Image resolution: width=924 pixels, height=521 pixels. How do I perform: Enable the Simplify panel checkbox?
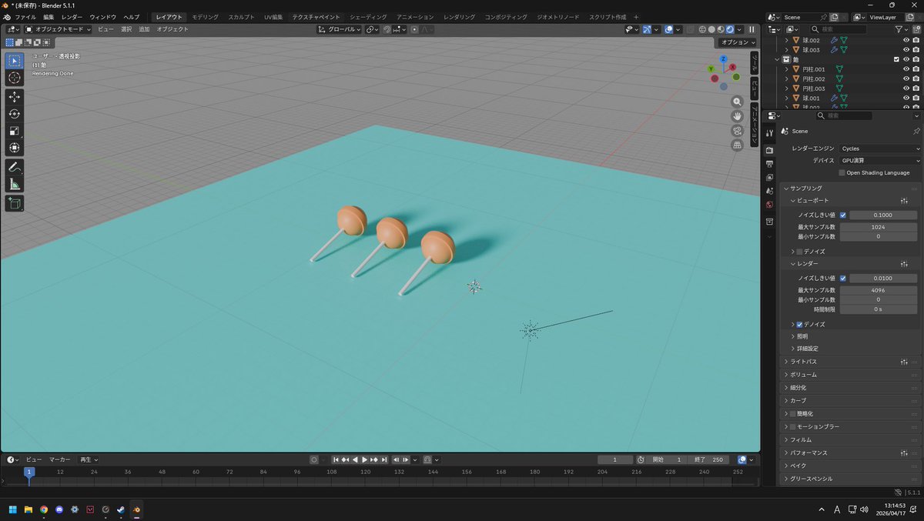click(x=793, y=414)
